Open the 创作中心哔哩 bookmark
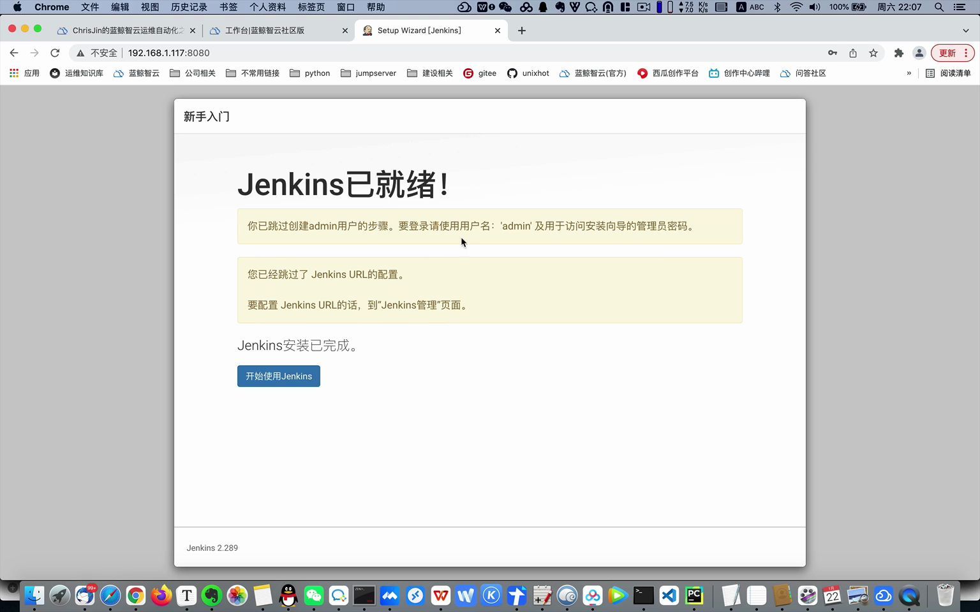 coord(739,73)
